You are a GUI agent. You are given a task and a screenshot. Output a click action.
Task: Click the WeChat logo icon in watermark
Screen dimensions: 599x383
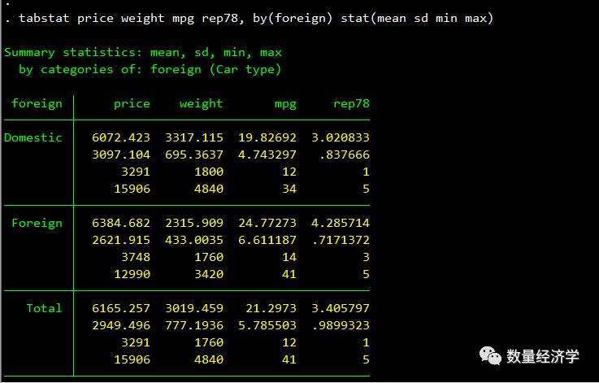coord(490,356)
